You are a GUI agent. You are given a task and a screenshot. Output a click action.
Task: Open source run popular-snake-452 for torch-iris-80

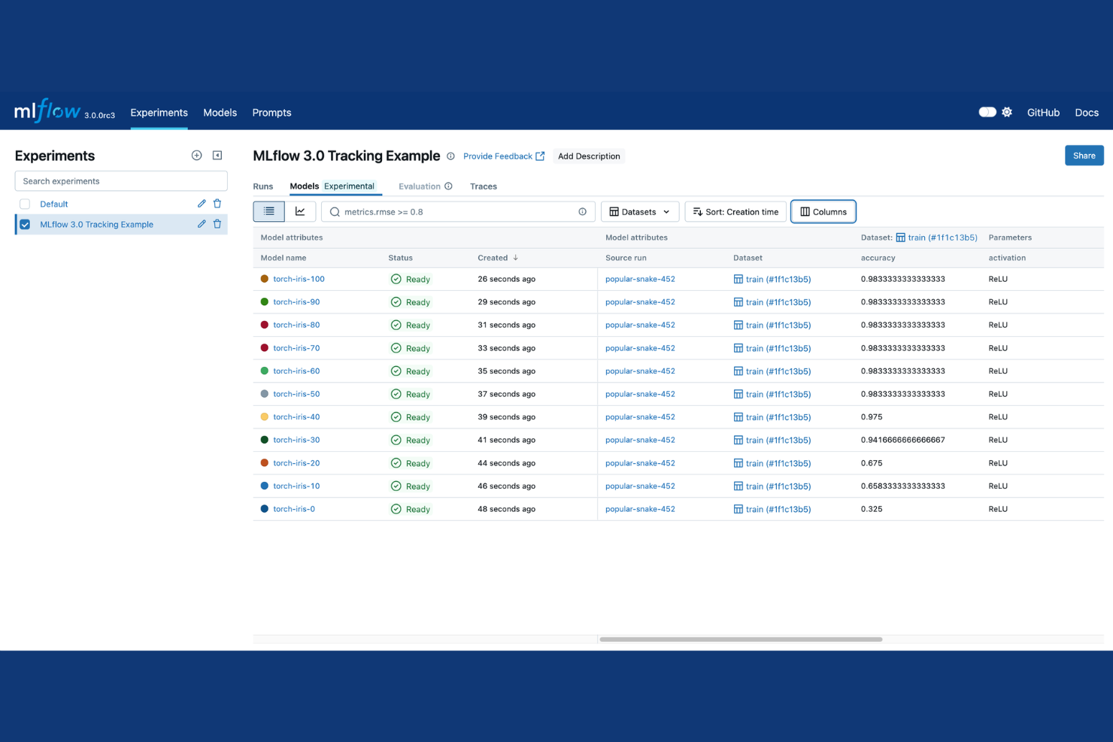coord(640,325)
